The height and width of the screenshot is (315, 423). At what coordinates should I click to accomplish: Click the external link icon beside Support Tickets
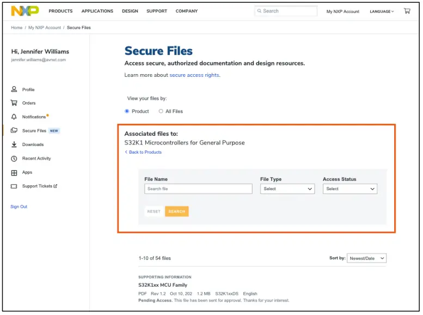click(x=56, y=186)
